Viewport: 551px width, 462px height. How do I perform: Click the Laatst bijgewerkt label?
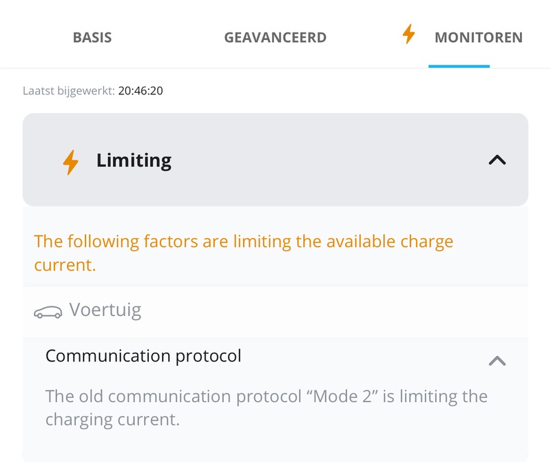(x=69, y=90)
